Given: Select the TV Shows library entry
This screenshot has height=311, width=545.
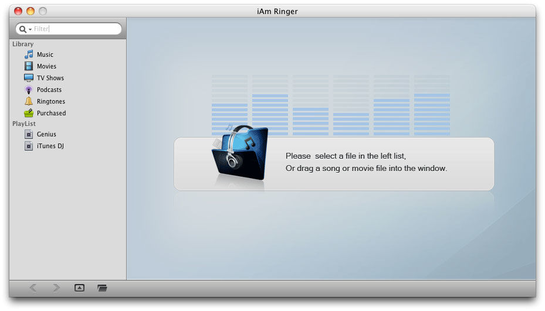Looking at the screenshot, I should (50, 78).
